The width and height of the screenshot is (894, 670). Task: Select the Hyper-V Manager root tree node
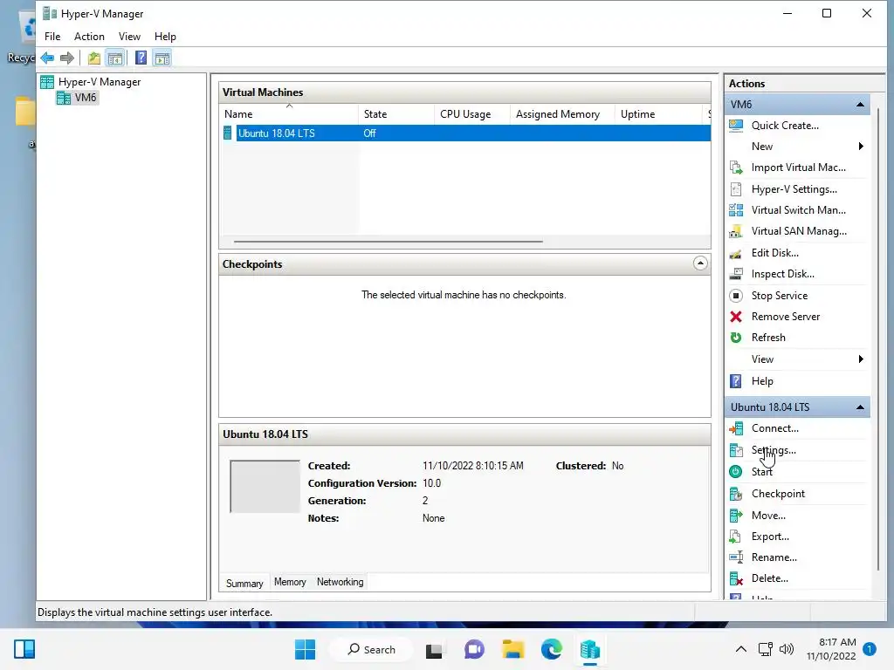pyautogui.click(x=100, y=82)
